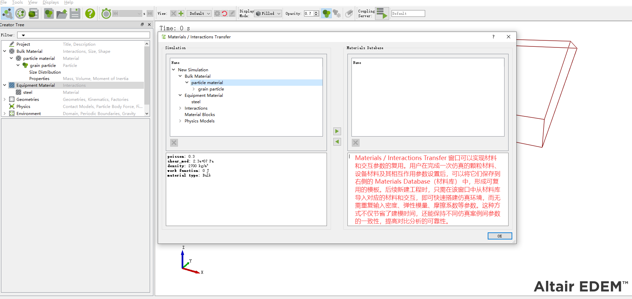Delete the current view with X icon
Viewport: 632px width, 299px height.
[173, 13]
